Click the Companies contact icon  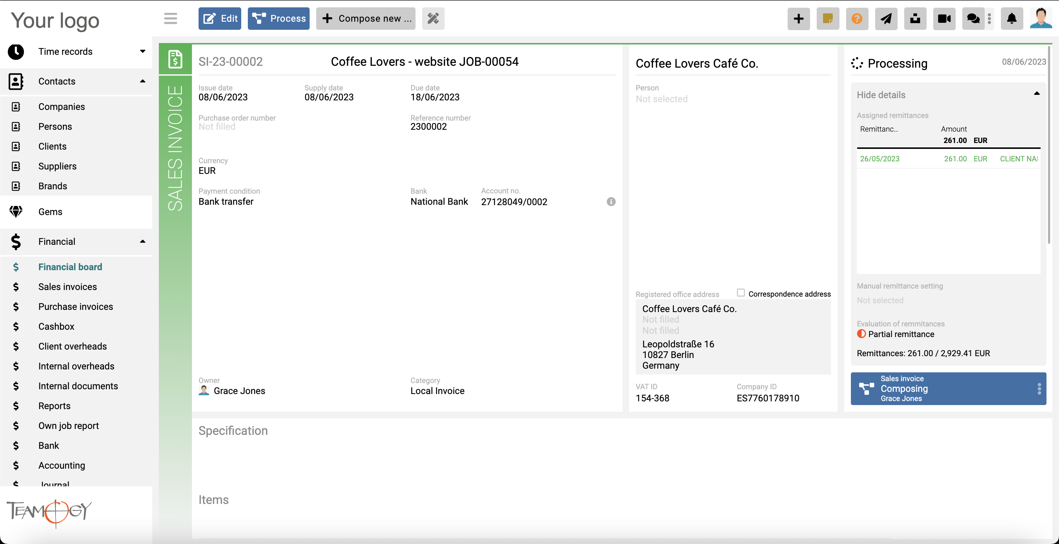pyautogui.click(x=16, y=107)
